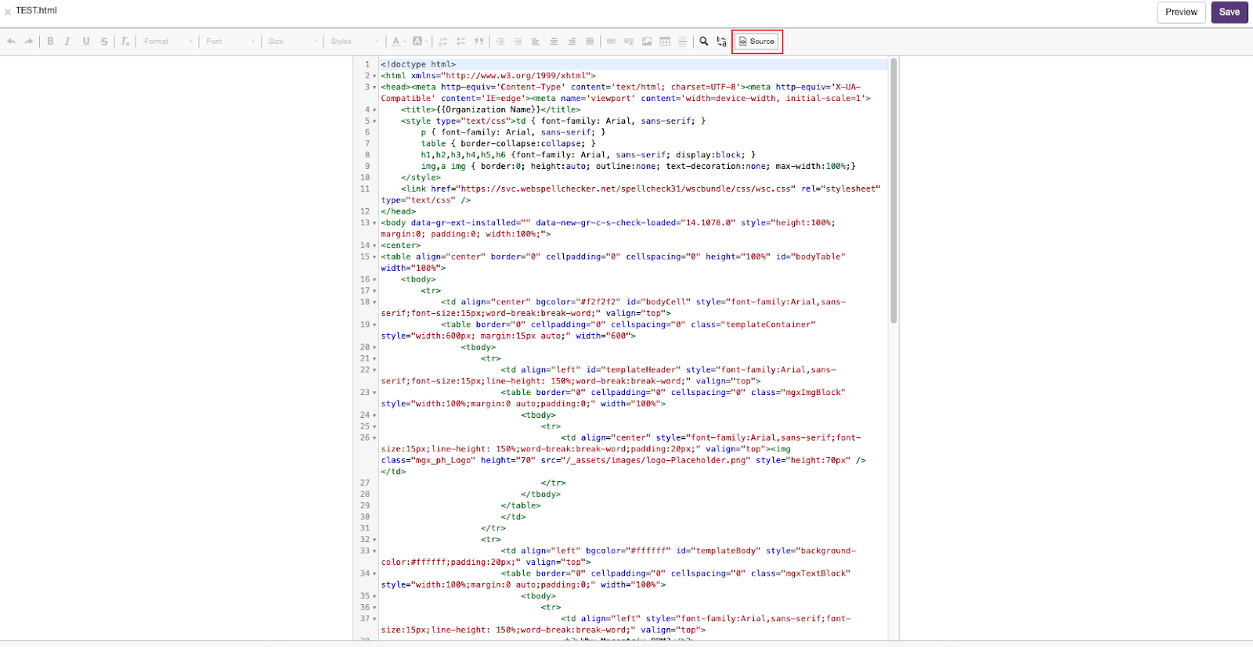The image size is (1253, 647).
Task: Click line number 10 in gutter
Action: point(365,178)
